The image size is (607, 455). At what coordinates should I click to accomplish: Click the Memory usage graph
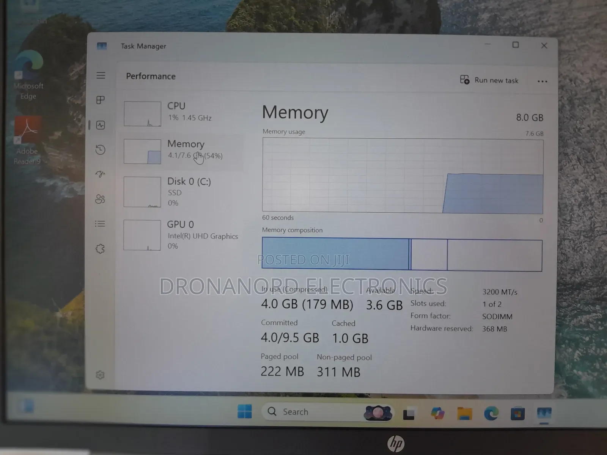point(403,176)
